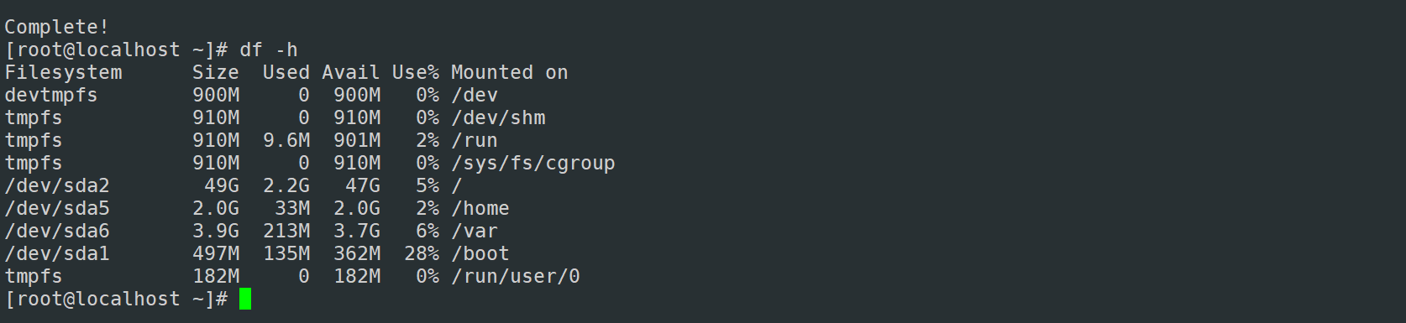Image resolution: width=1406 pixels, height=323 pixels.
Task: Click the '/dev/sda6' filesystem entry
Action: pyautogui.click(x=57, y=231)
